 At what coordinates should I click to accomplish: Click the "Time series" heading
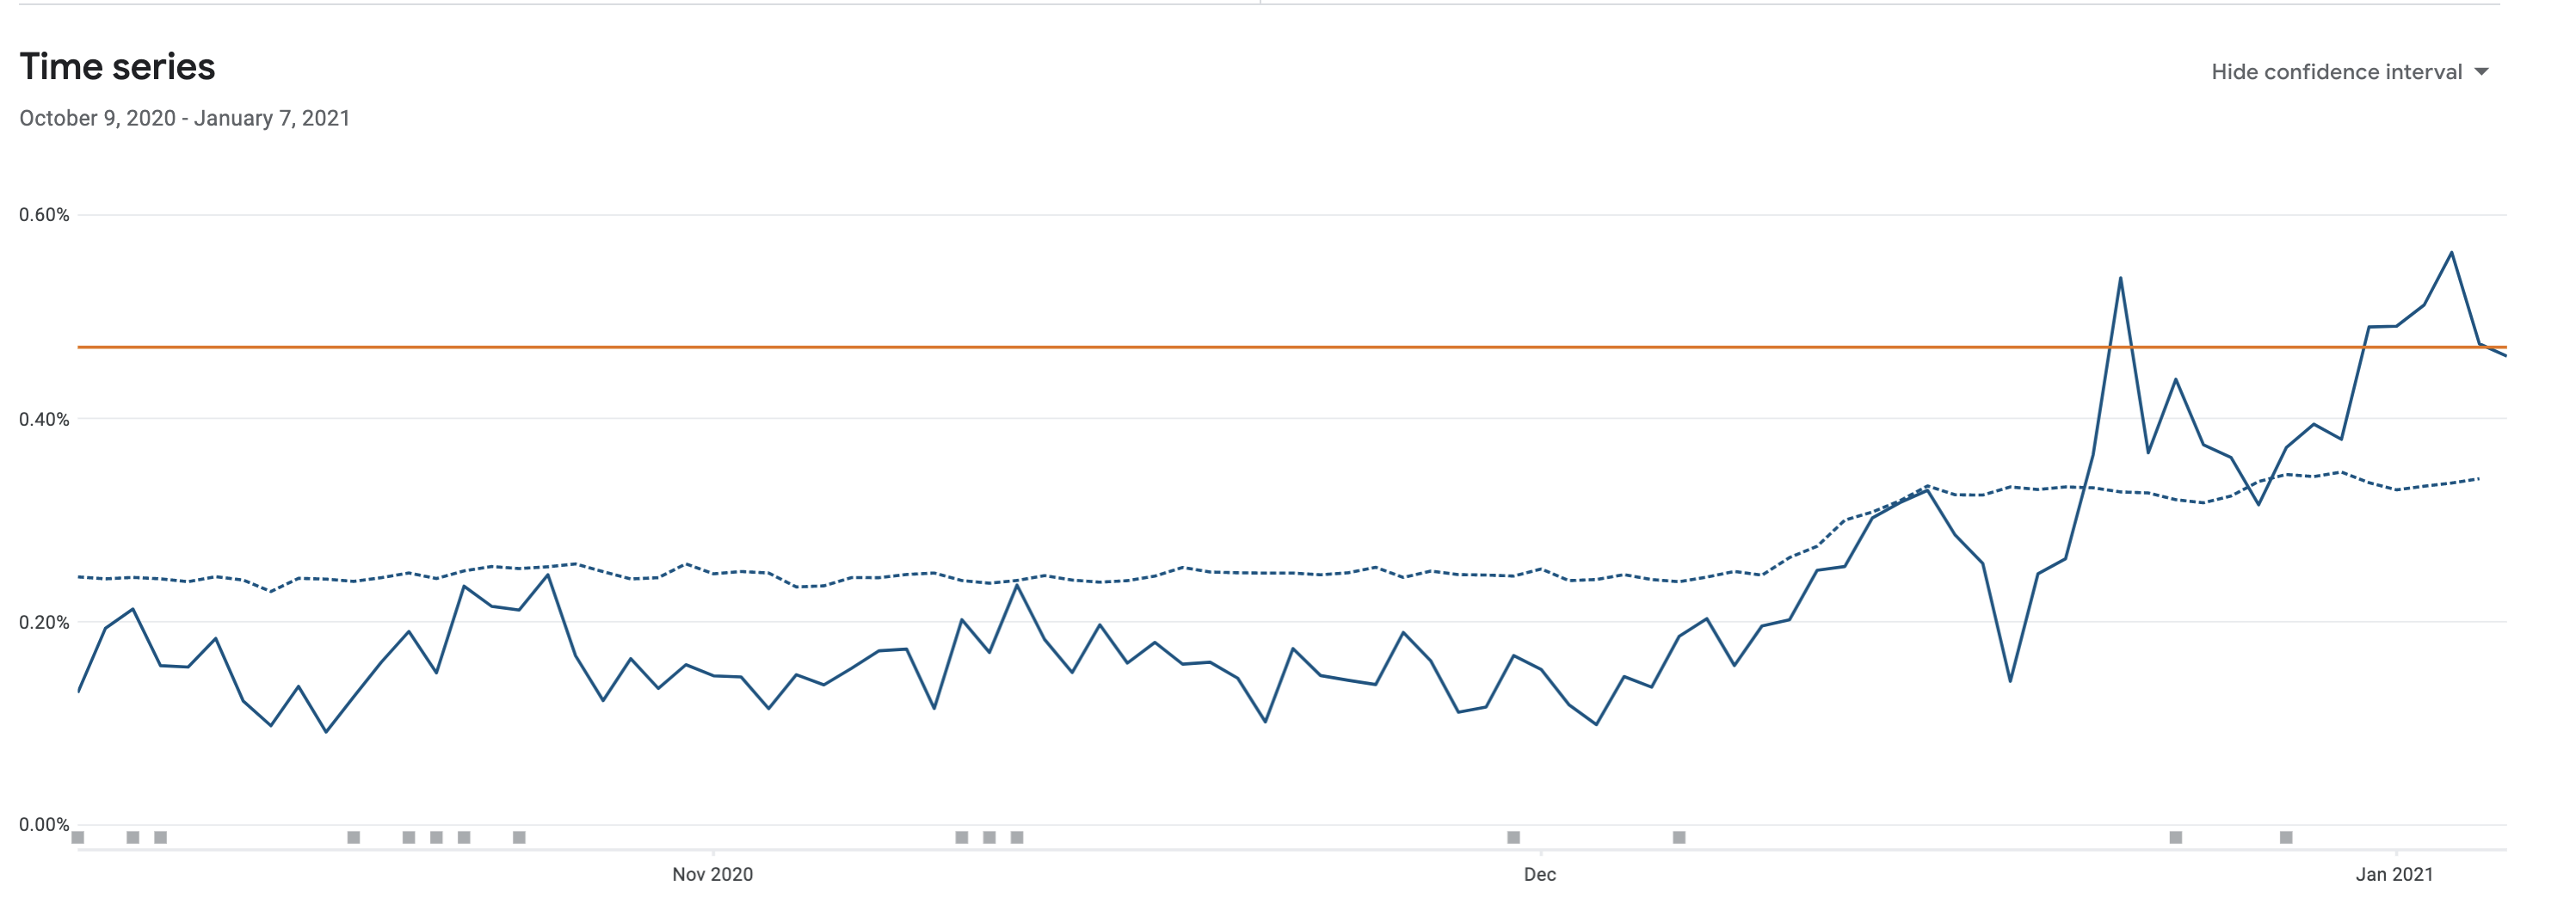117,67
